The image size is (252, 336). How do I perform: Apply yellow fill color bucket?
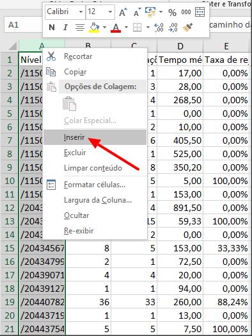(x=94, y=28)
